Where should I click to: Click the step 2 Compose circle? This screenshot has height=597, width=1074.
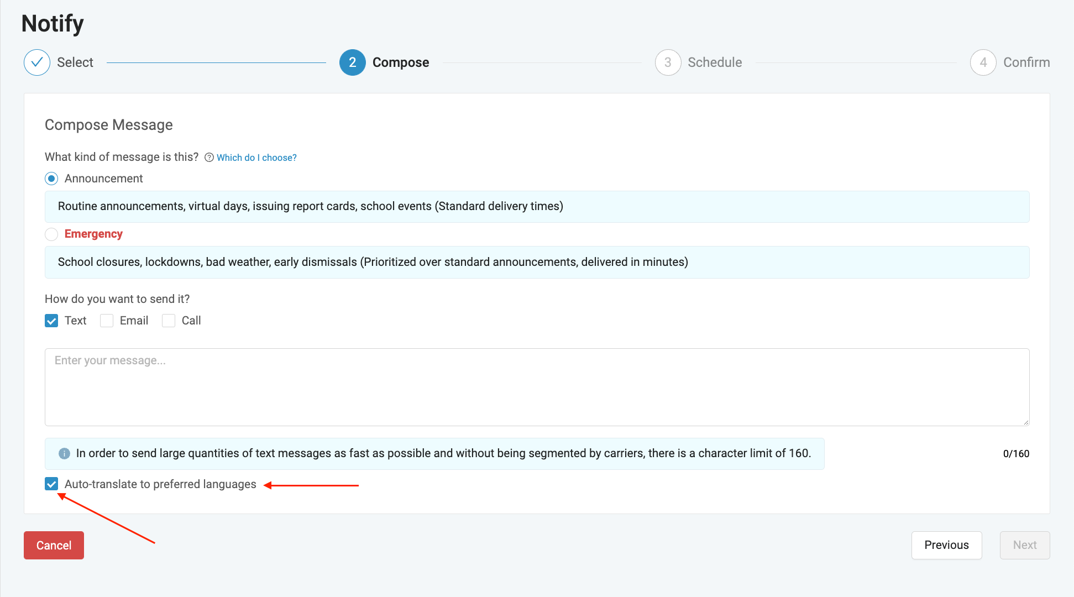pyautogui.click(x=353, y=62)
